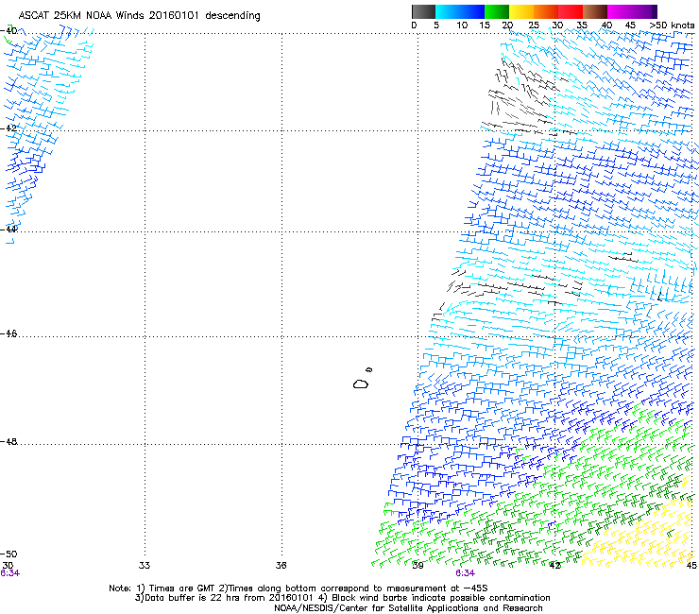Click the small island outline above the larger island
The height and width of the screenshot is (614, 699).
tap(368, 369)
